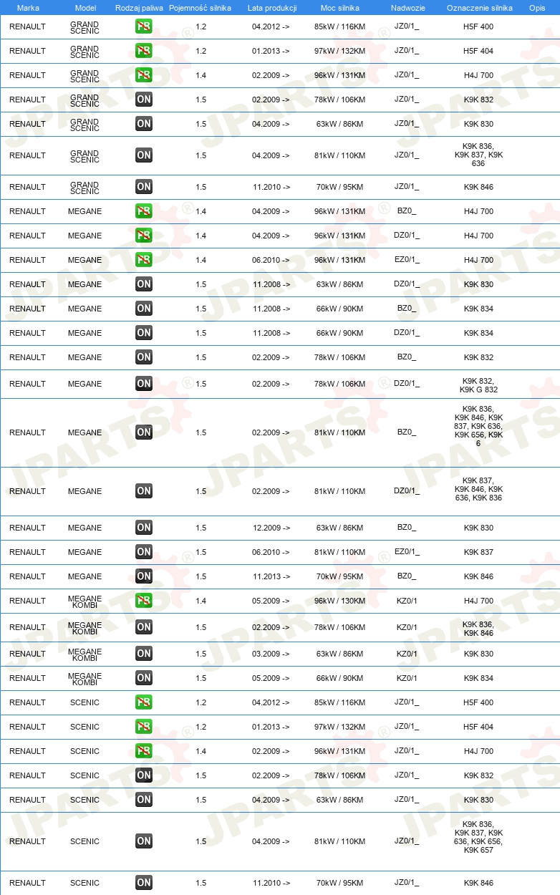Click ON icon for Megane Kombi 78kW row
This screenshot has width=560, height=895.
(144, 627)
